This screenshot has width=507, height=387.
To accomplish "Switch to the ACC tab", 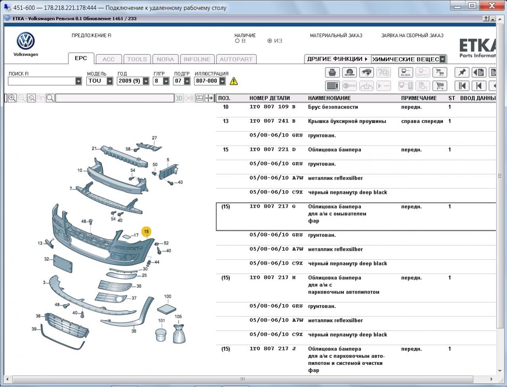I will [x=108, y=59].
